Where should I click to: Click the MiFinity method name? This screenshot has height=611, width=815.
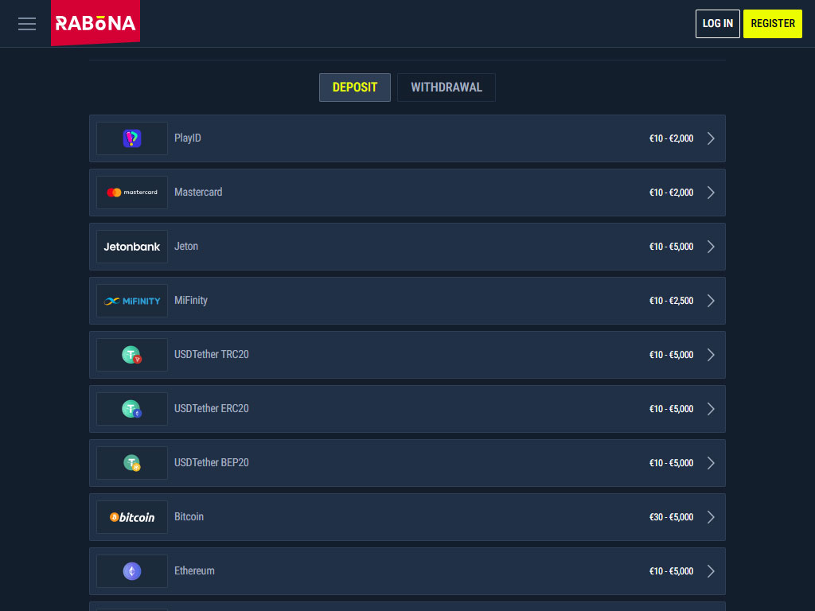pyautogui.click(x=191, y=301)
